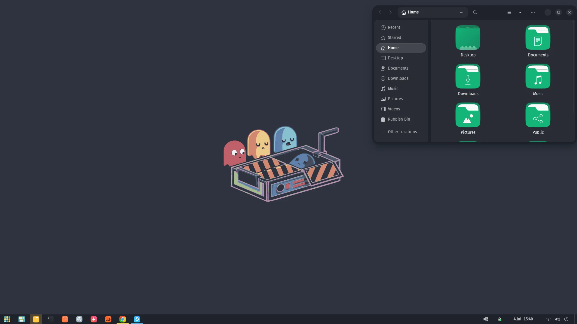Click the file view vertical scrollbar

pos(573,67)
